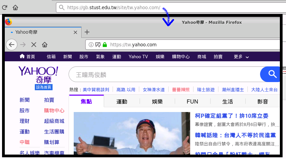The width and height of the screenshot is (286, 159).
Task: Open headline 韓喊話陸：台灣人不等於民進黨
Action: [x=235, y=135]
